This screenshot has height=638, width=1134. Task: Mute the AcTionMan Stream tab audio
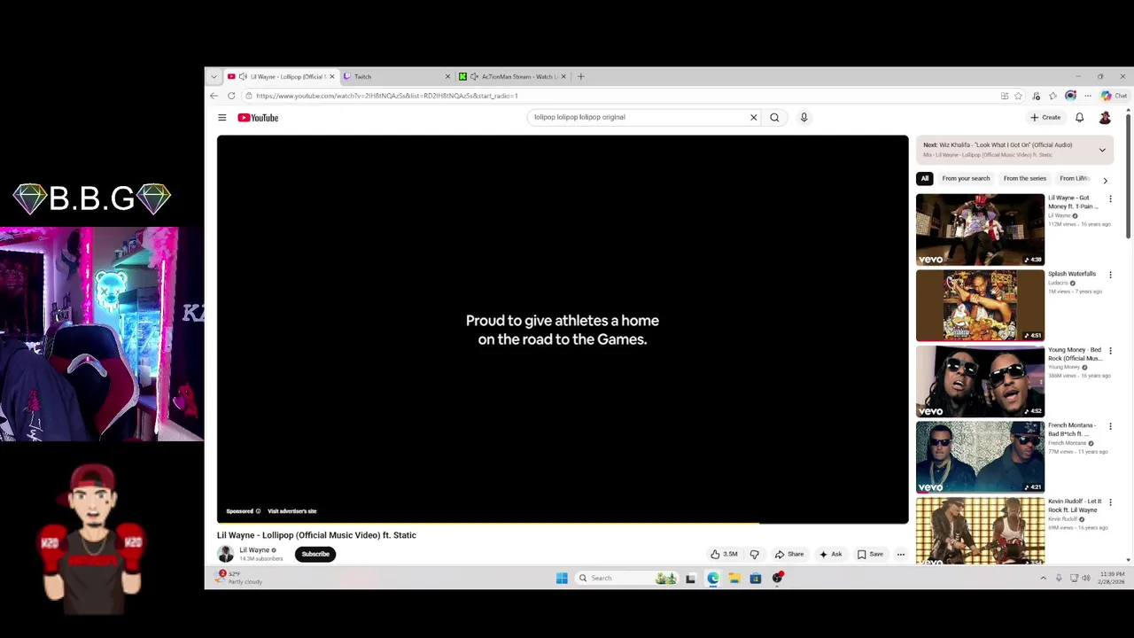[474, 76]
